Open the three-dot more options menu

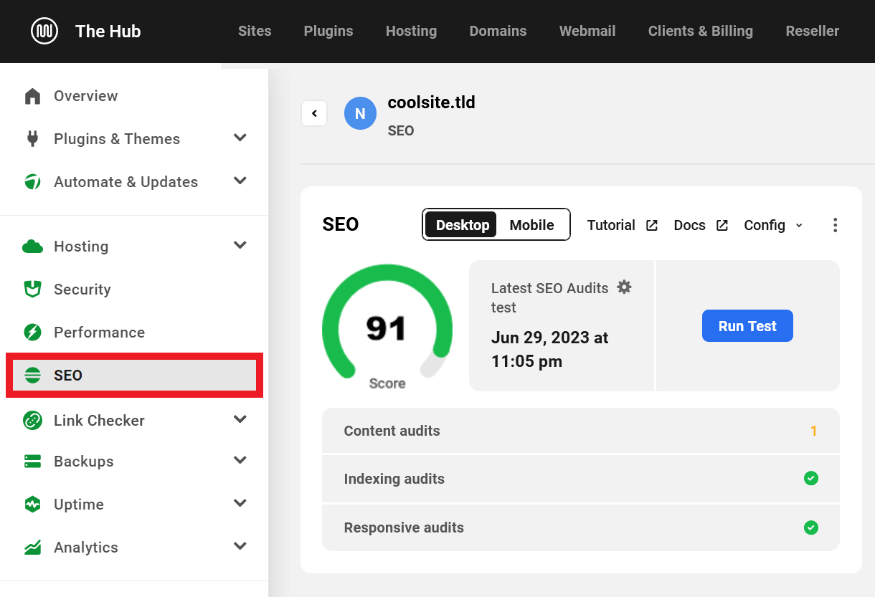pyautogui.click(x=835, y=225)
